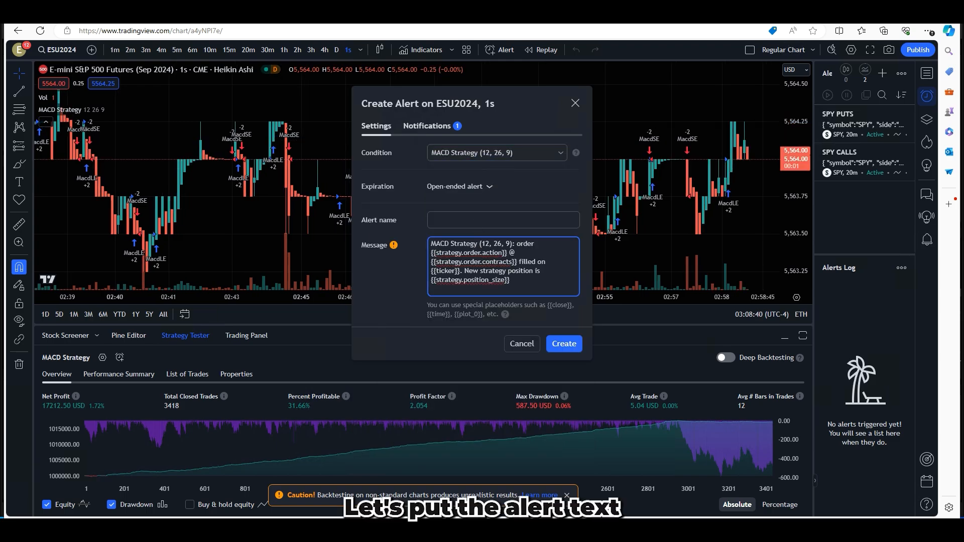
Task: Enable the Drawdown checkbox display
Action: 111,504
